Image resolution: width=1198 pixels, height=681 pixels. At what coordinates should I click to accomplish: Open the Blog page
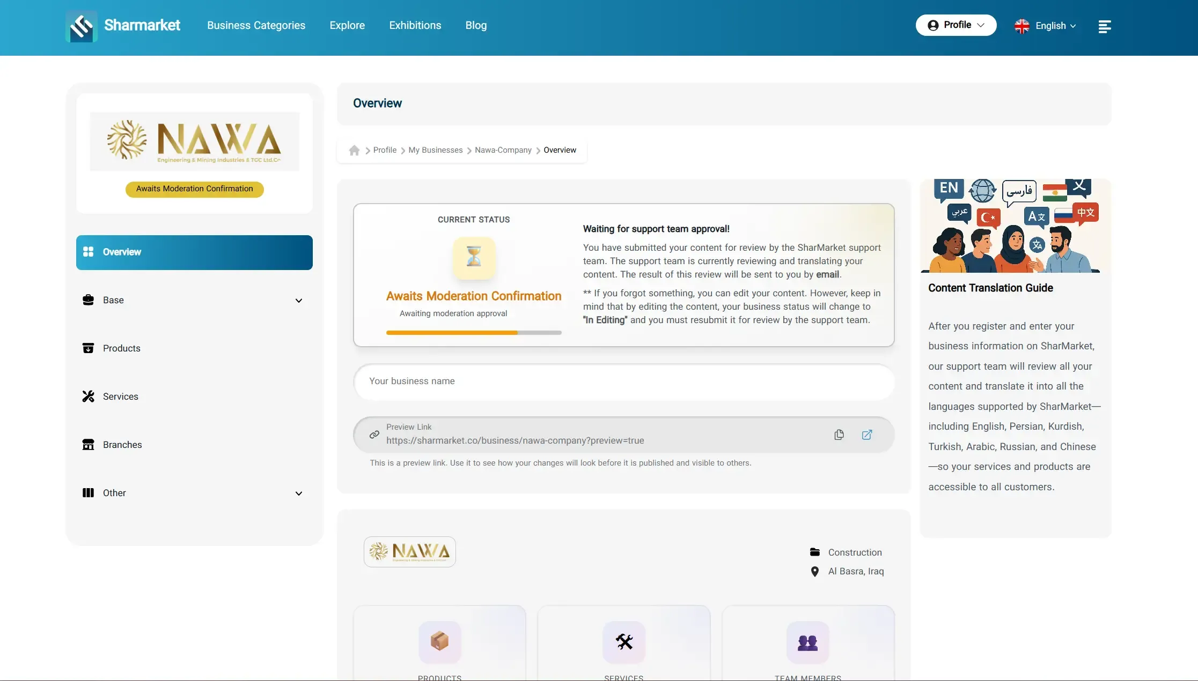(476, 25)
